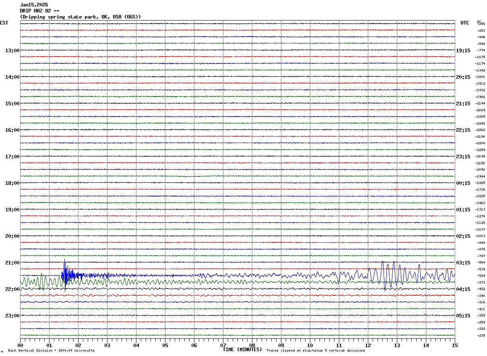Click the DC value -452
This screenshot has height=356, width=487.
[x=481, y=289]
